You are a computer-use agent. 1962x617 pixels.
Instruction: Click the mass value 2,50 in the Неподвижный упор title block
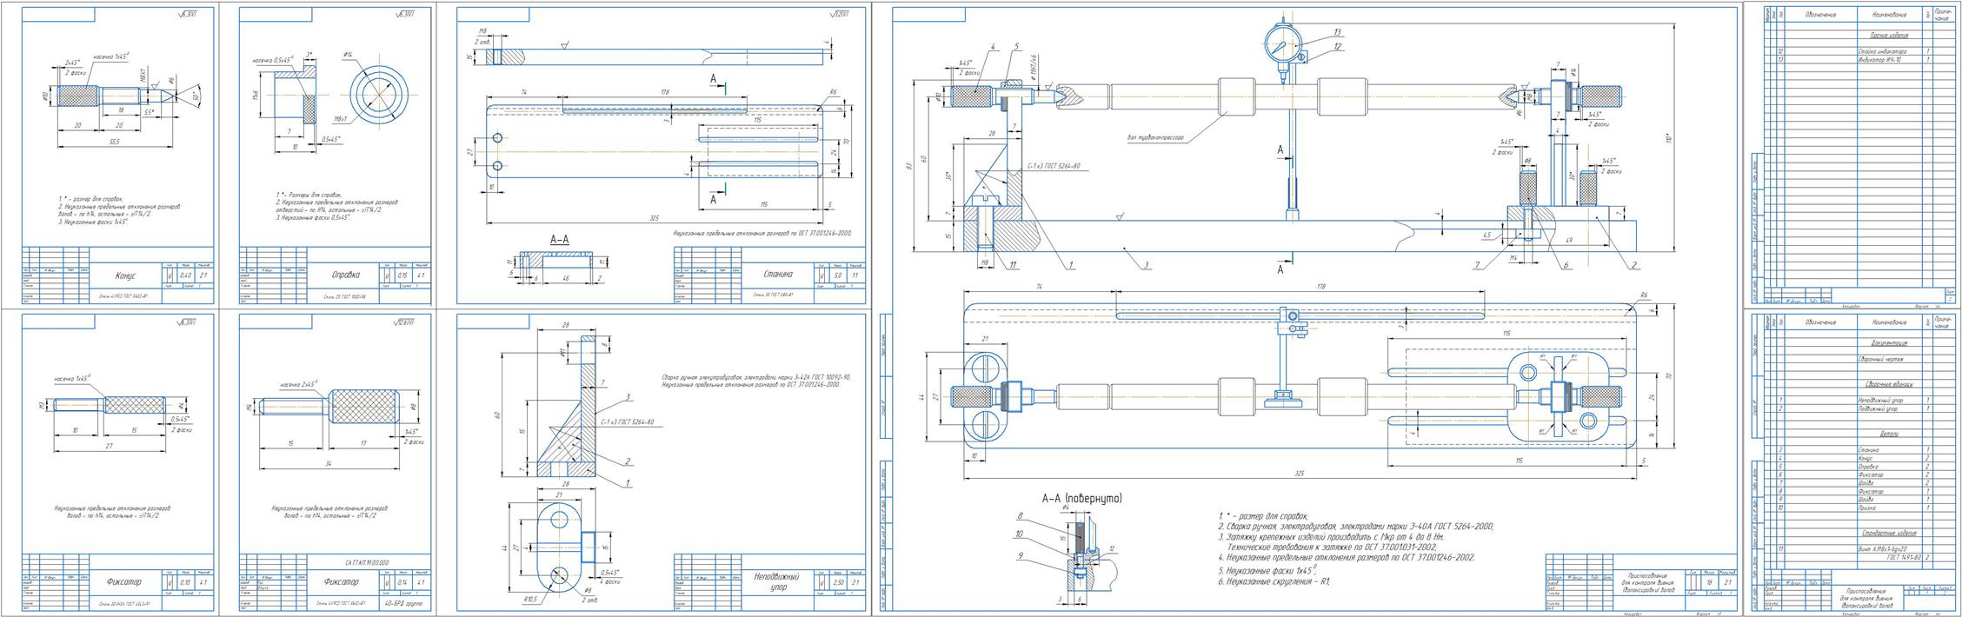[x=838, y=581]
